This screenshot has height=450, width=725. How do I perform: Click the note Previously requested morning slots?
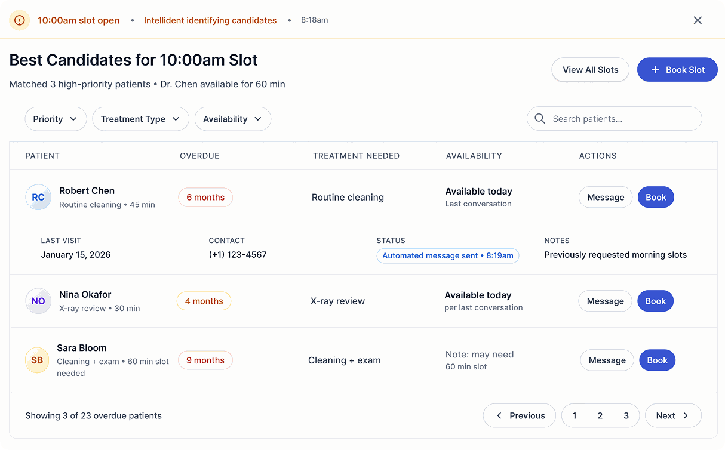[616, 255]
